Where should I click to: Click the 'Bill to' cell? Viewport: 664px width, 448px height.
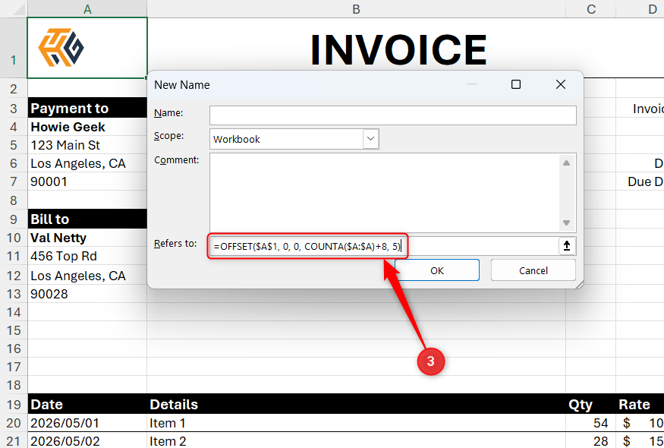click(x=87, y=219)
